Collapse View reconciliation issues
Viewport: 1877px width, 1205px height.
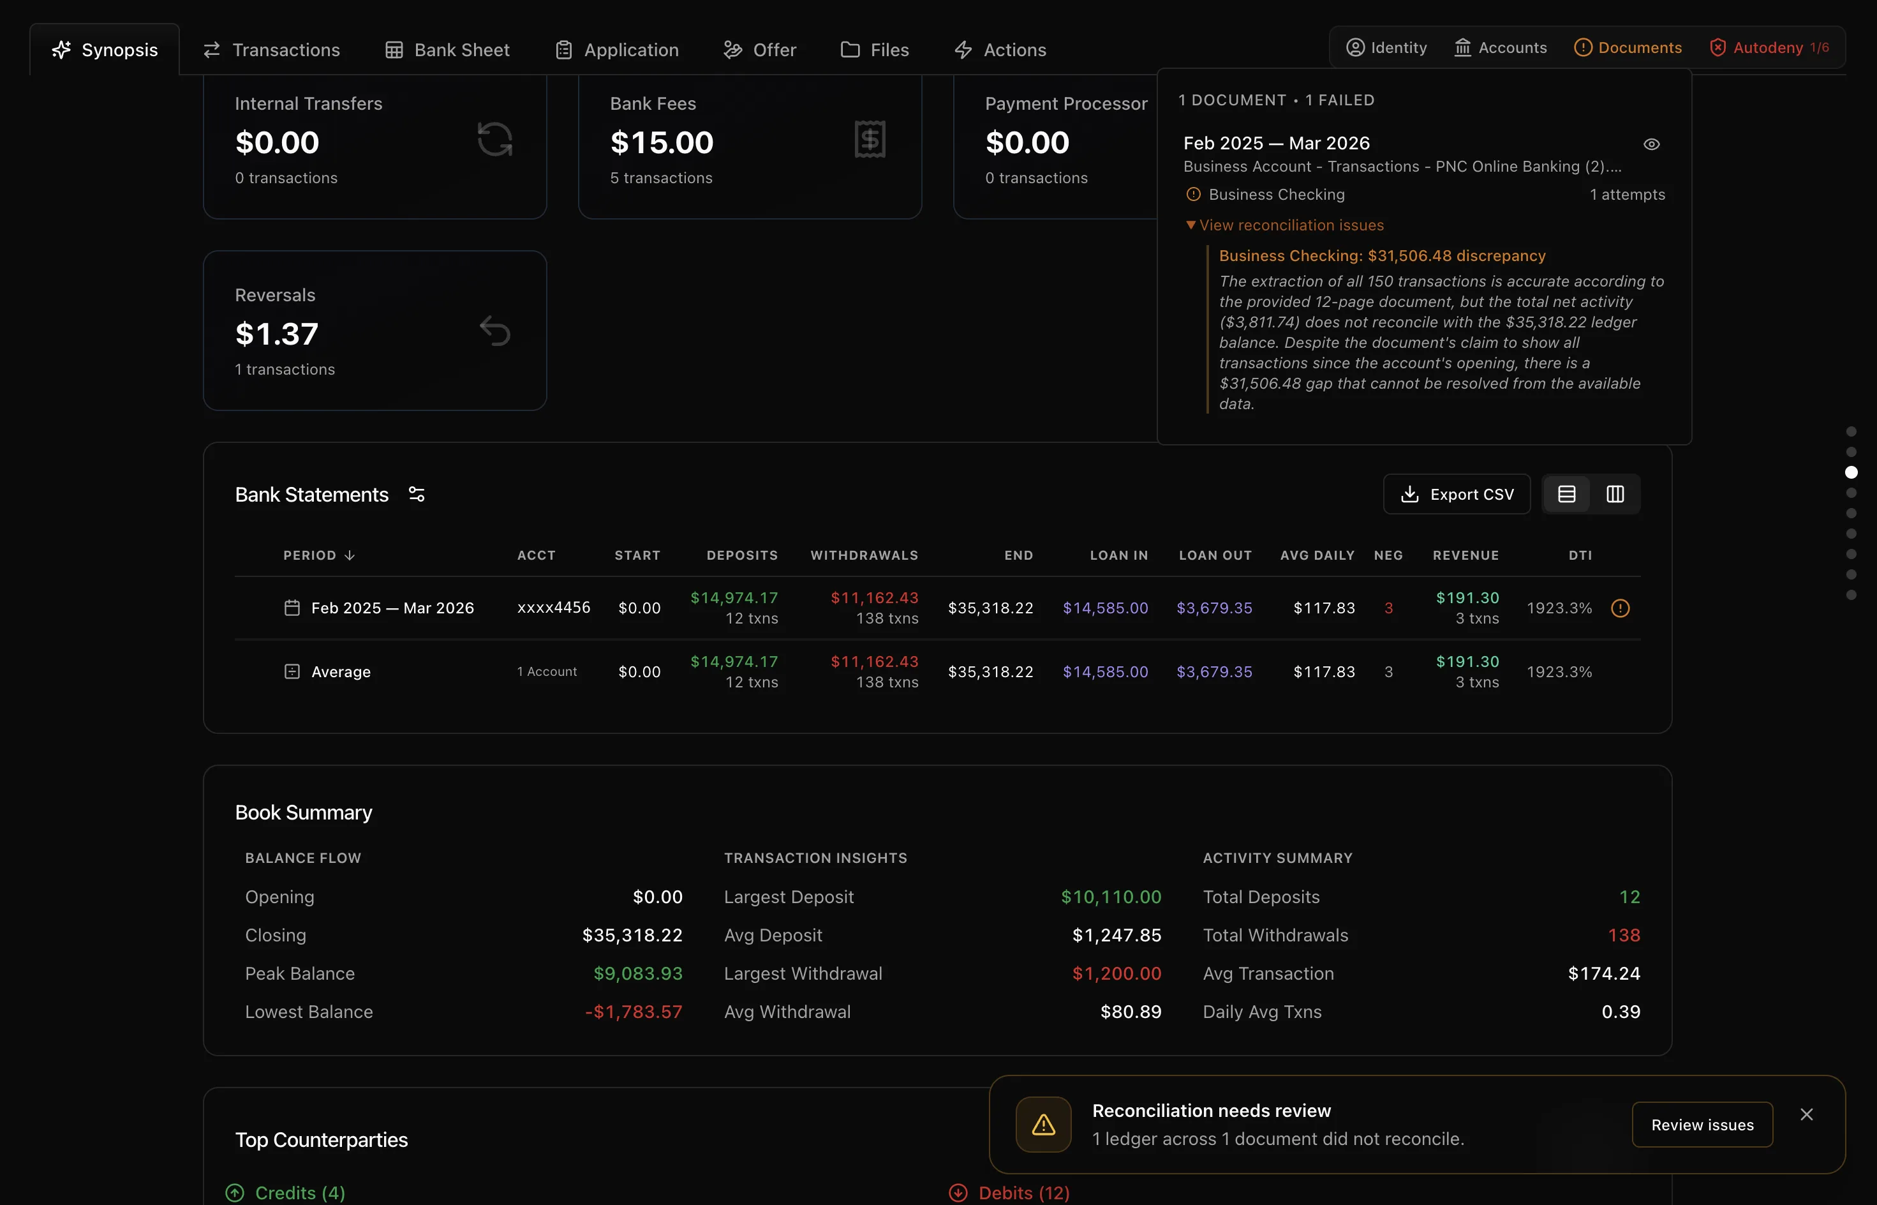point(1284,225)
